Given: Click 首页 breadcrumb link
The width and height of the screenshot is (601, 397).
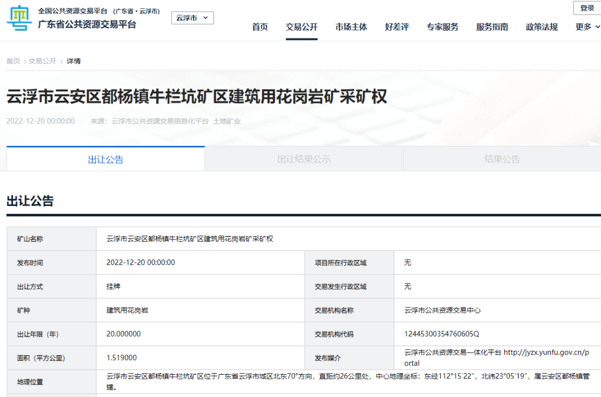Looking at the screenshot, I should pos(13,61).
